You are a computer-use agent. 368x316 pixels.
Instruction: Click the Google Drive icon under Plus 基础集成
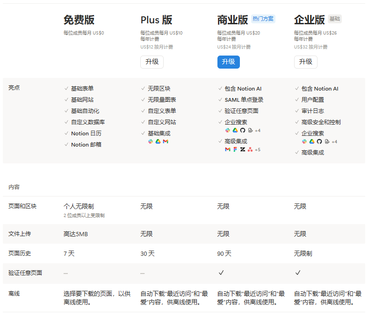(x=158, y=141)
